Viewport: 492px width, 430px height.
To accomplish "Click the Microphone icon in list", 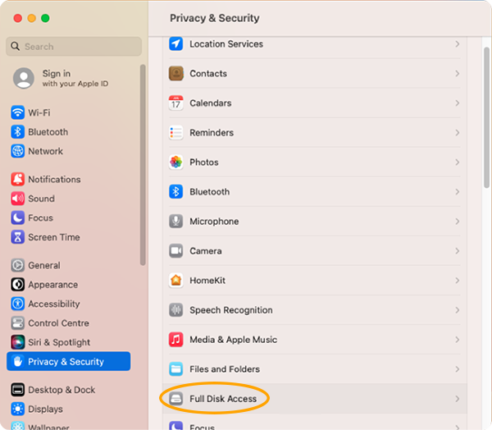I will 175,222.
